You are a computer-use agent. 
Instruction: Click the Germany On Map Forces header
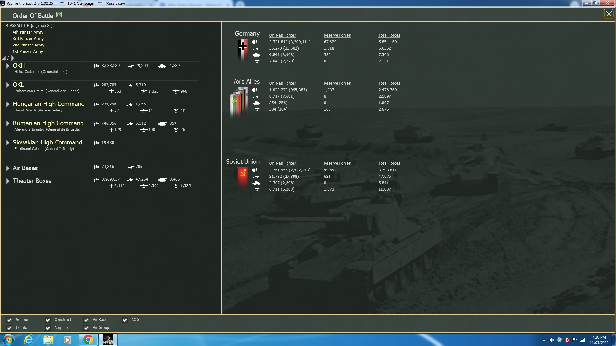click(x=282, y=35)
